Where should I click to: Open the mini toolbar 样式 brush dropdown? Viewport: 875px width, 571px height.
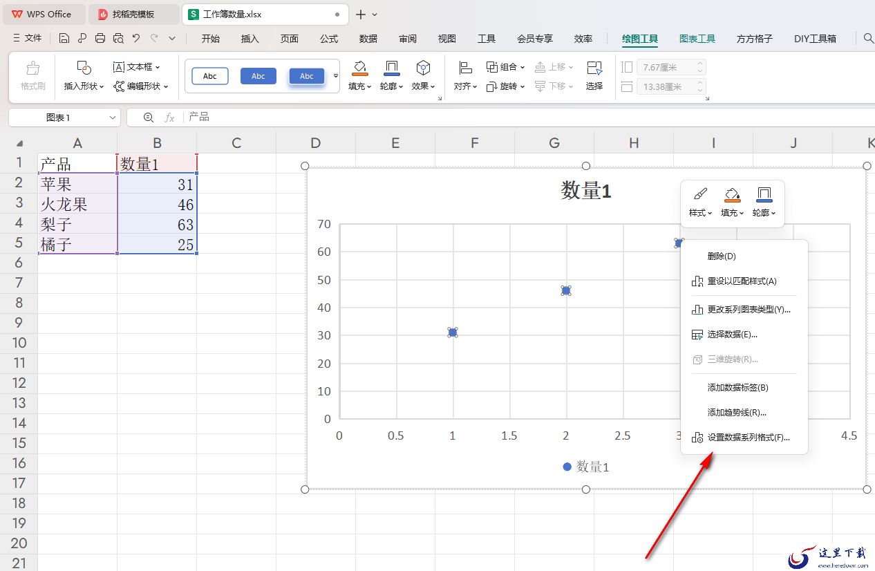pos(700,203)
